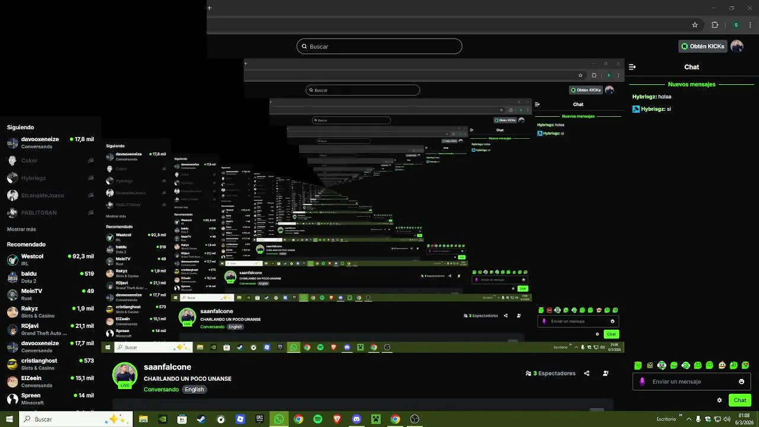Open MeinTV Rust channel
The height and width of the screenshot is (427, 759).
point(50,295)
